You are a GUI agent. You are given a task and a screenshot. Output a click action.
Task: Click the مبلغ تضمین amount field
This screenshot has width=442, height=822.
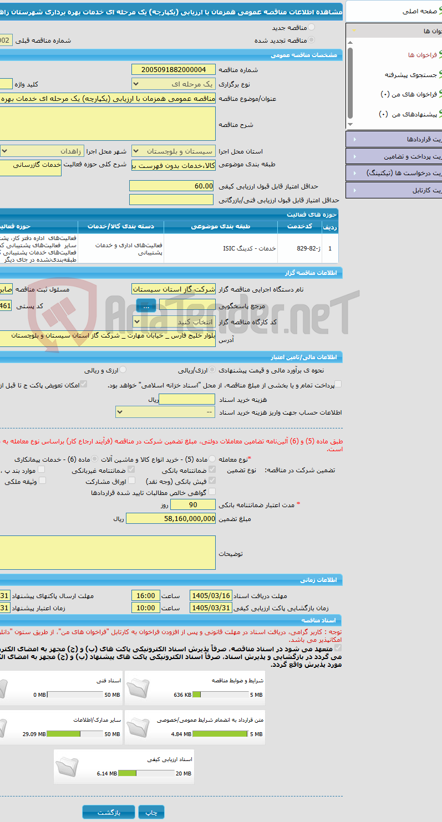coord(171,518)
